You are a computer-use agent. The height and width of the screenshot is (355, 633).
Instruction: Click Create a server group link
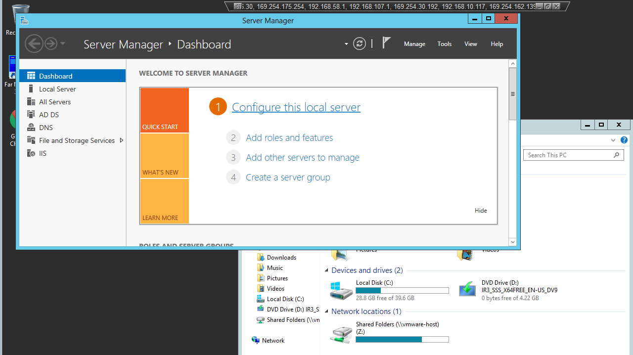coord(288,177)
